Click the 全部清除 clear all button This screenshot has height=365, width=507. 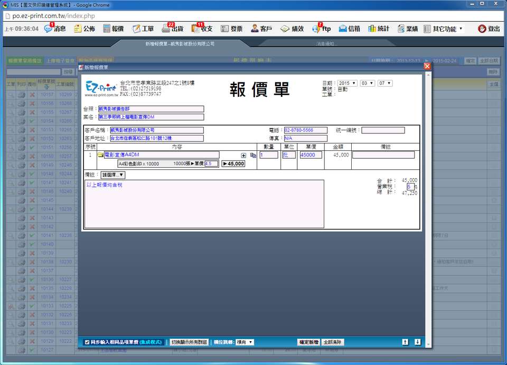click(x=333, y=342)
